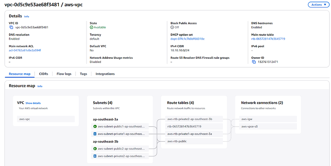Click the Route tables (4) heading
Screen dimensions: 331x166
[180, 103]
